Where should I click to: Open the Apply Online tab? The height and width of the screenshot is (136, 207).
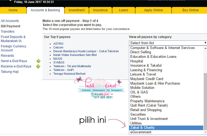[x=153, y=10]
